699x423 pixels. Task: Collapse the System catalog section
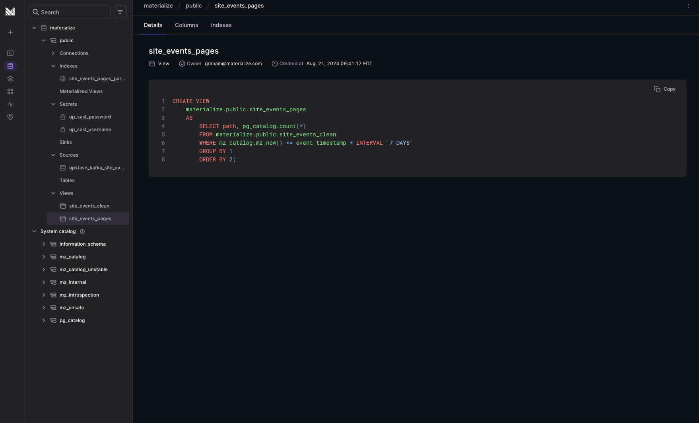point(34,231)
